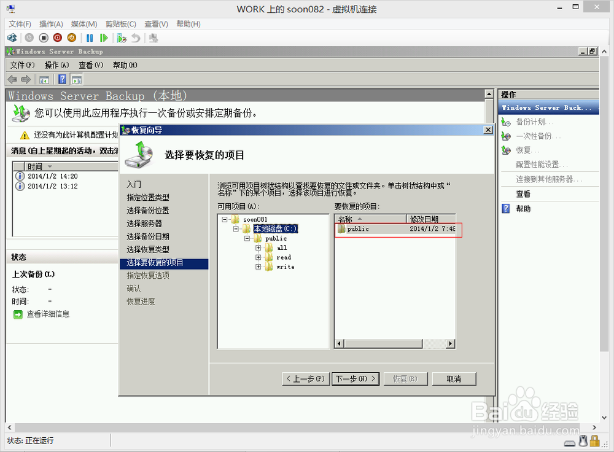Screen dimensions: 614x452
Task: Collapse the public folder node
Action: point(247,238)
